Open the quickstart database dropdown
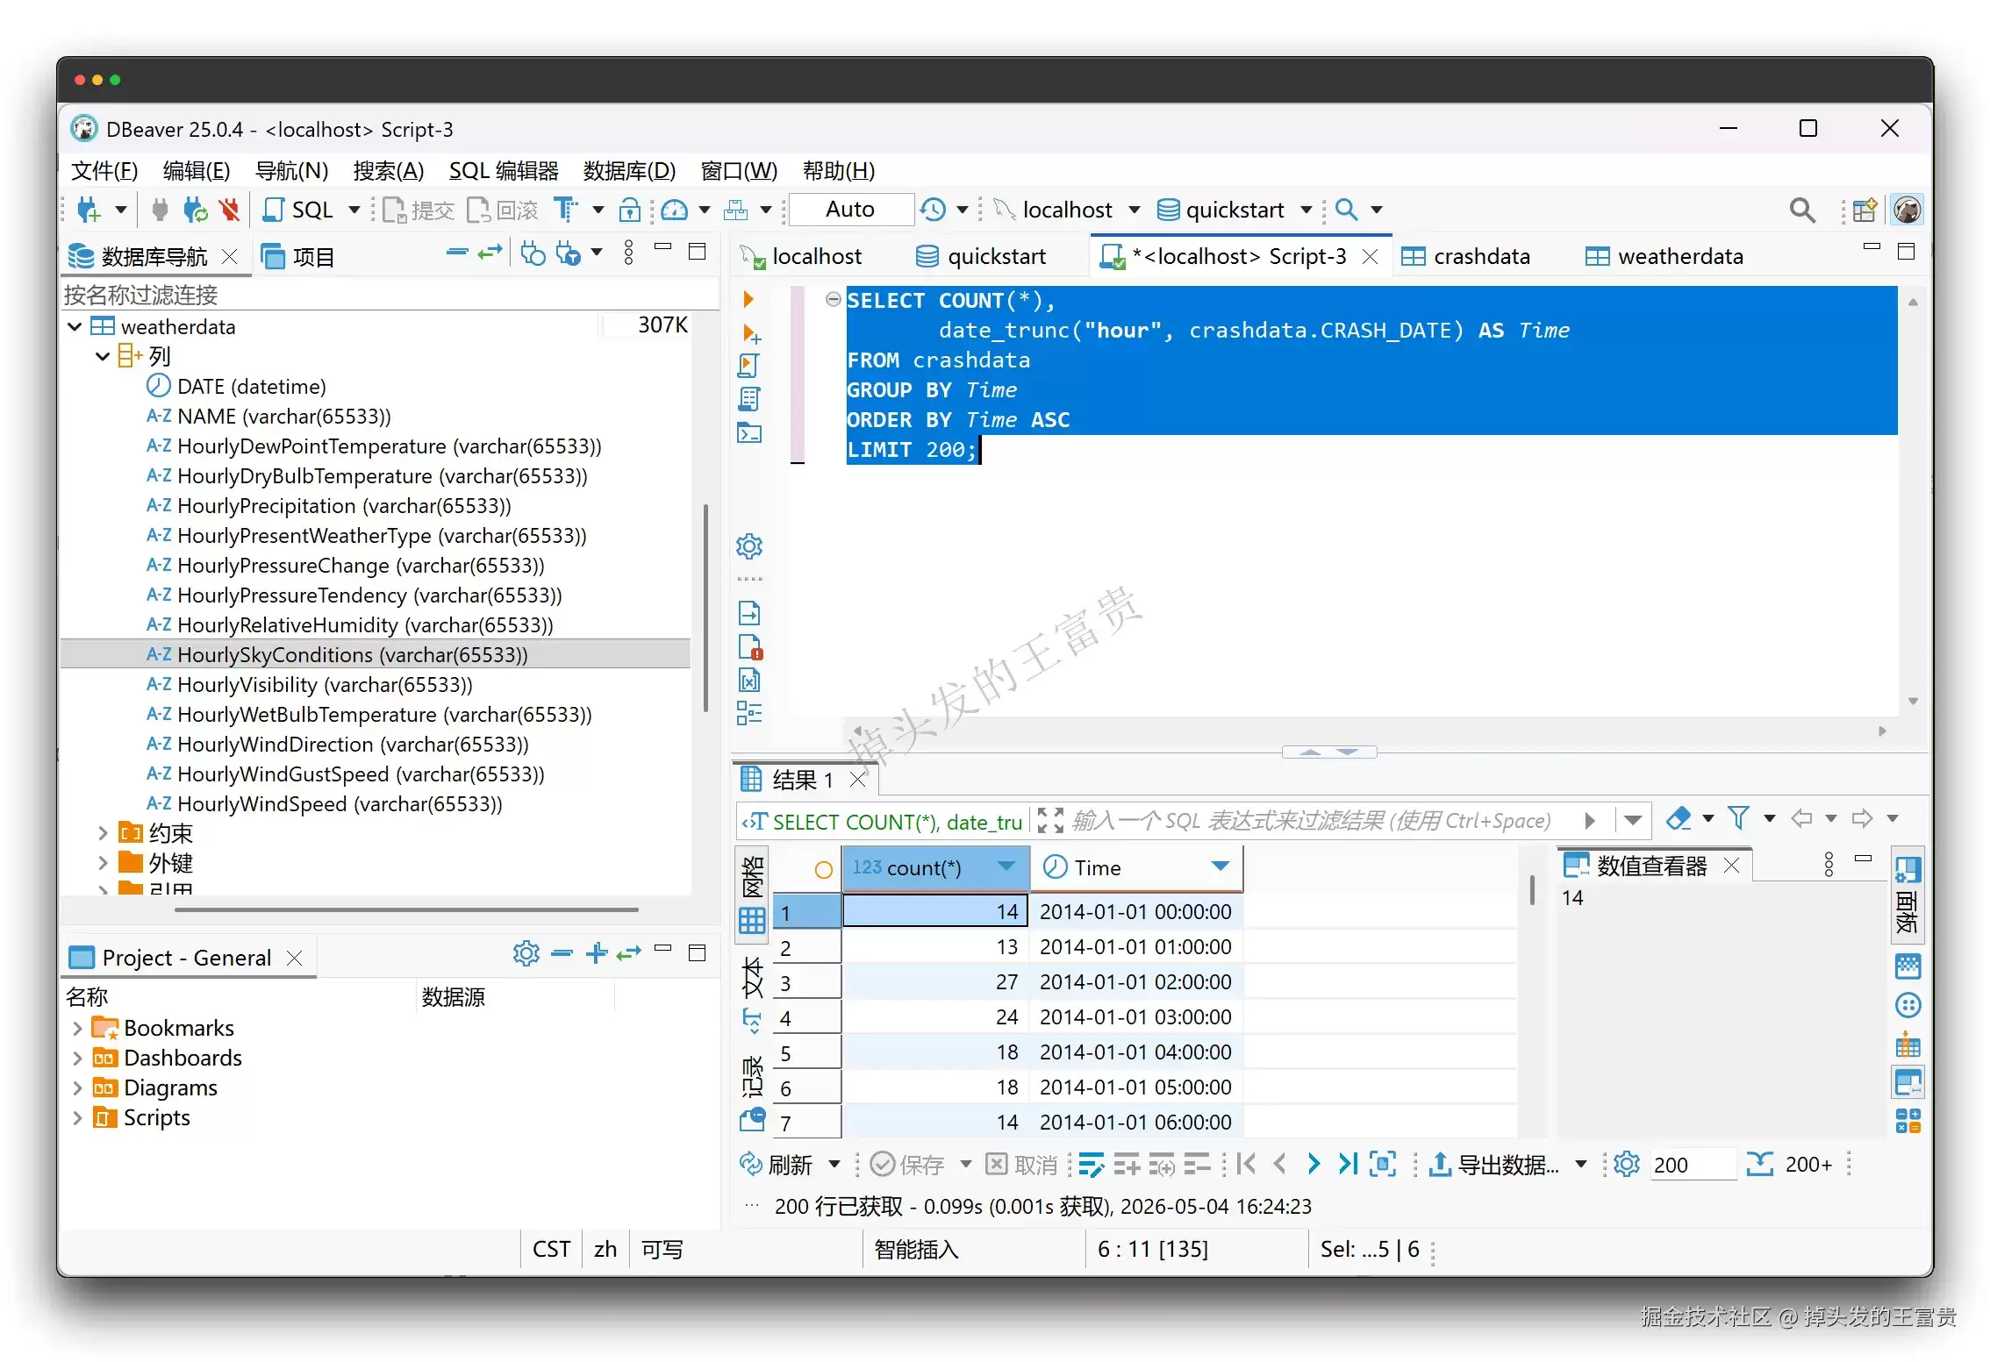Viewport: 1990px width, 1362px height. (x=1306, y=210)
